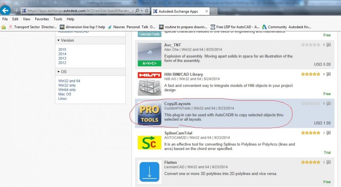Viewport: 341px width, 187px height.
Task: Open the View menu
Action: click(26, 19)
